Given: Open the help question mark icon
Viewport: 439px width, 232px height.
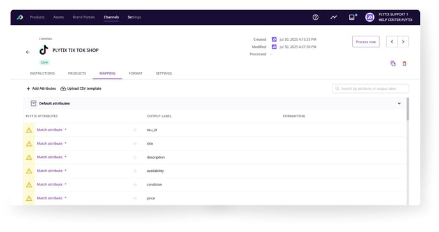Looking at the screenshot, I should pos(315,17).
